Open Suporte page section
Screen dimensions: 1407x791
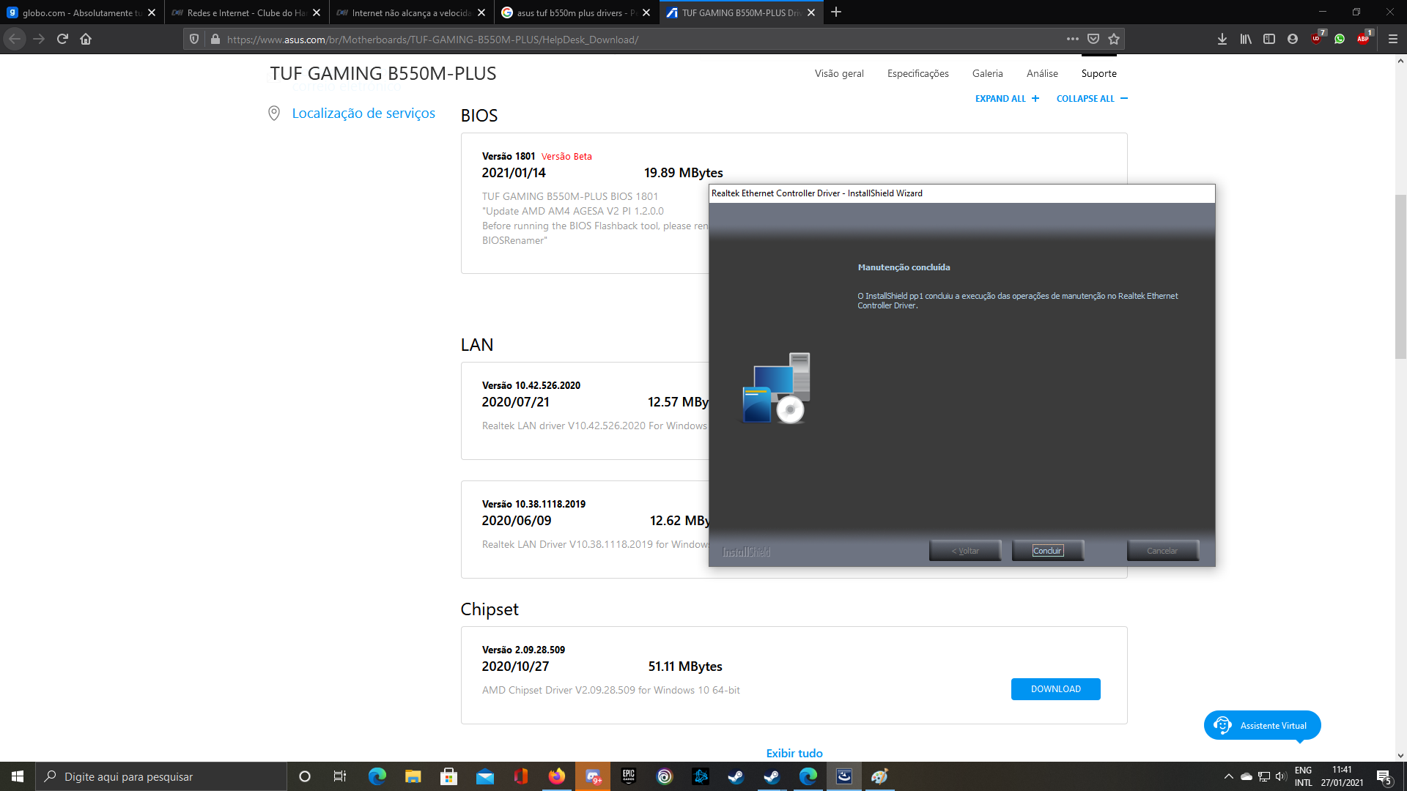click(x=1098, y=73)
